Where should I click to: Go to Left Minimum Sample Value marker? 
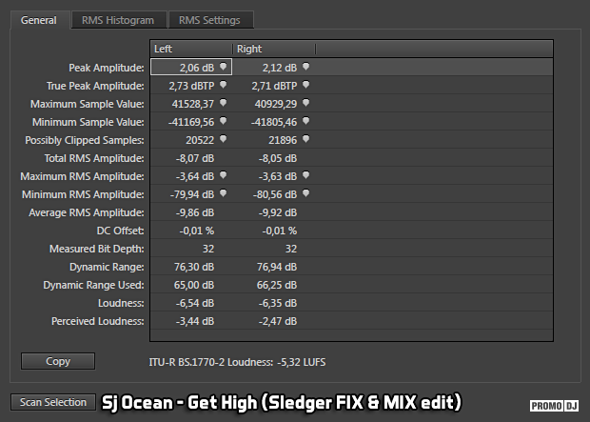(223, 121)
